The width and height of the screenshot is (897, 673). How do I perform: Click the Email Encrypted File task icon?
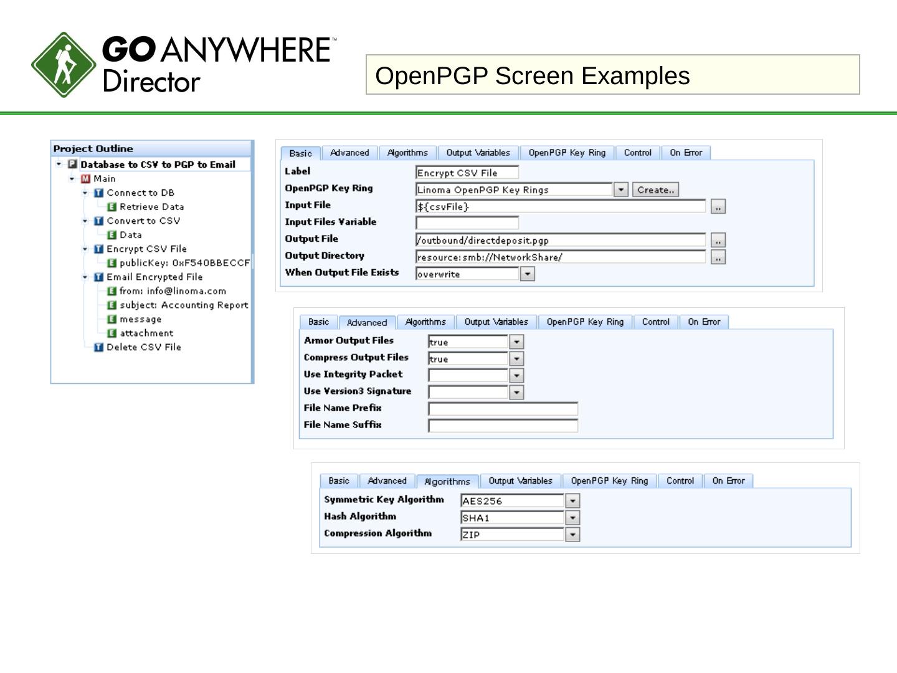point(99,277)
